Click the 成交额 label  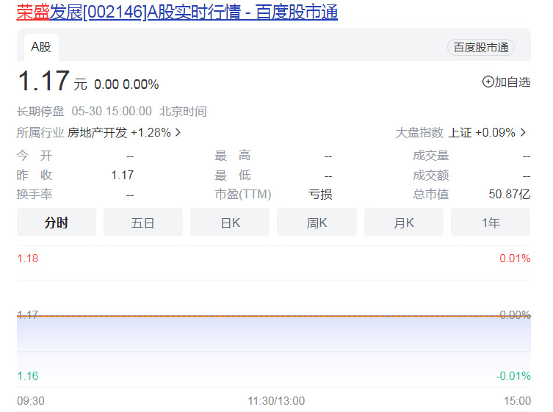pyautogui.click(x=431, y=175)
